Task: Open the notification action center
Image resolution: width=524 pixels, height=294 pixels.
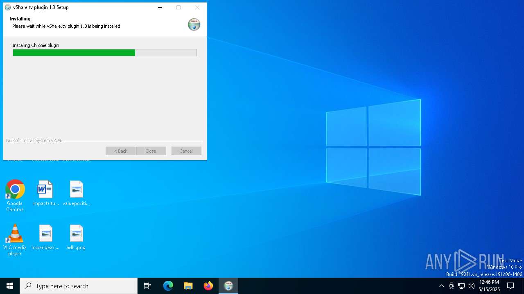Action: [x=510, y=286]
